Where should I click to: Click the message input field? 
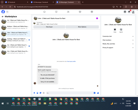[x=70, y=93]
